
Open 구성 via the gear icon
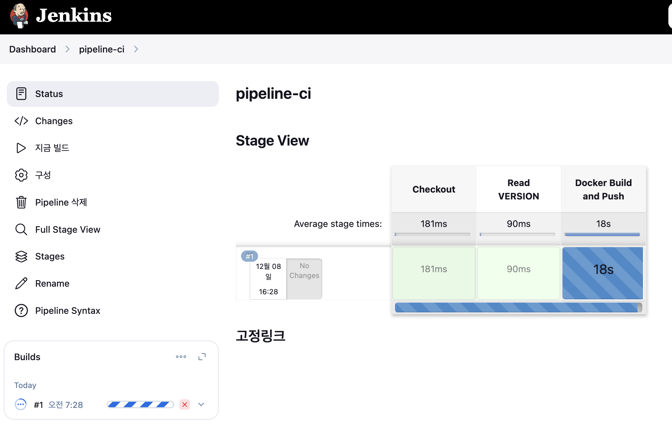[x=21, y=175]
